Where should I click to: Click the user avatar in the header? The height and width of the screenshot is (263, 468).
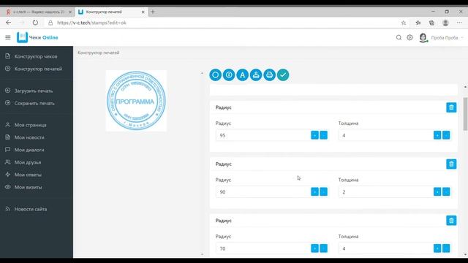[423, 37]
